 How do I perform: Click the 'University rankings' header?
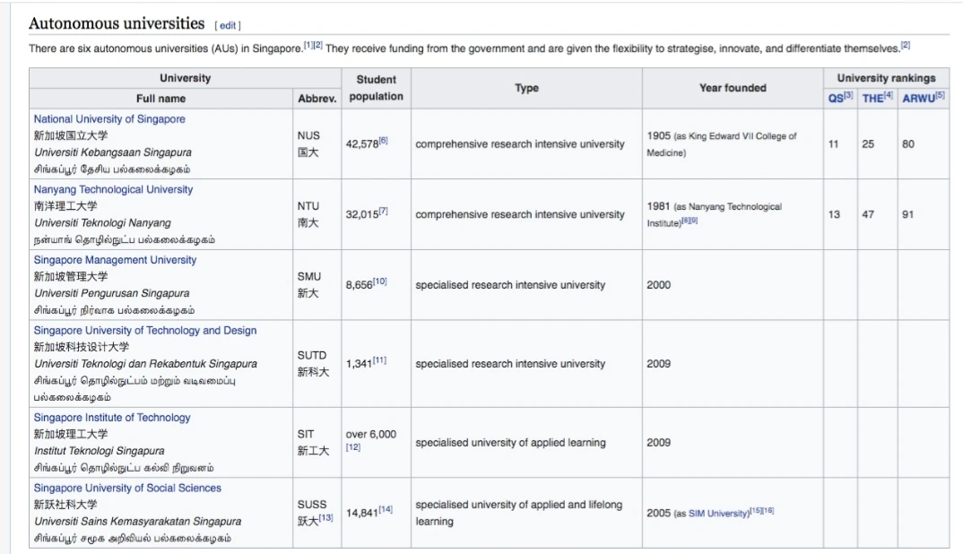point(886,78)
